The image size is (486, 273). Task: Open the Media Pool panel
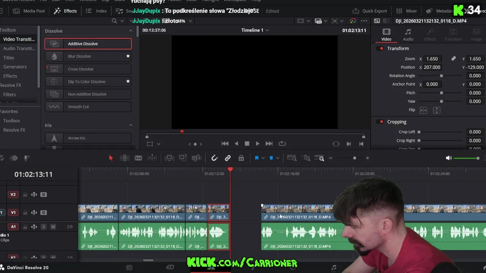point(29,11)
